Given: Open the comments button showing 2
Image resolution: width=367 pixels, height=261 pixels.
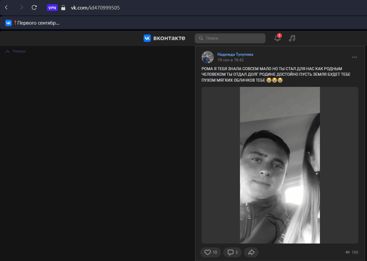Looking at the screenshot, I should [x=232, y=252].
